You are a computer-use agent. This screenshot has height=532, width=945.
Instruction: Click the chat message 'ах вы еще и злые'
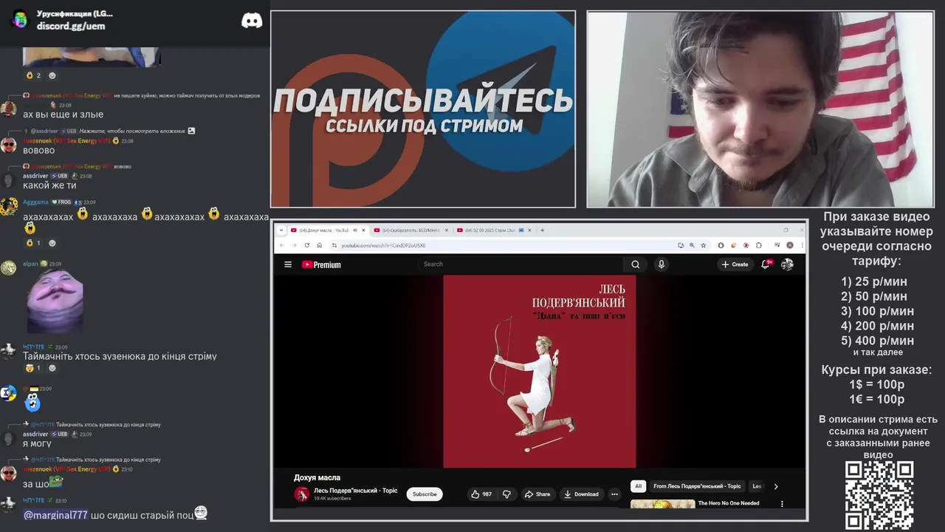(63, 115)
